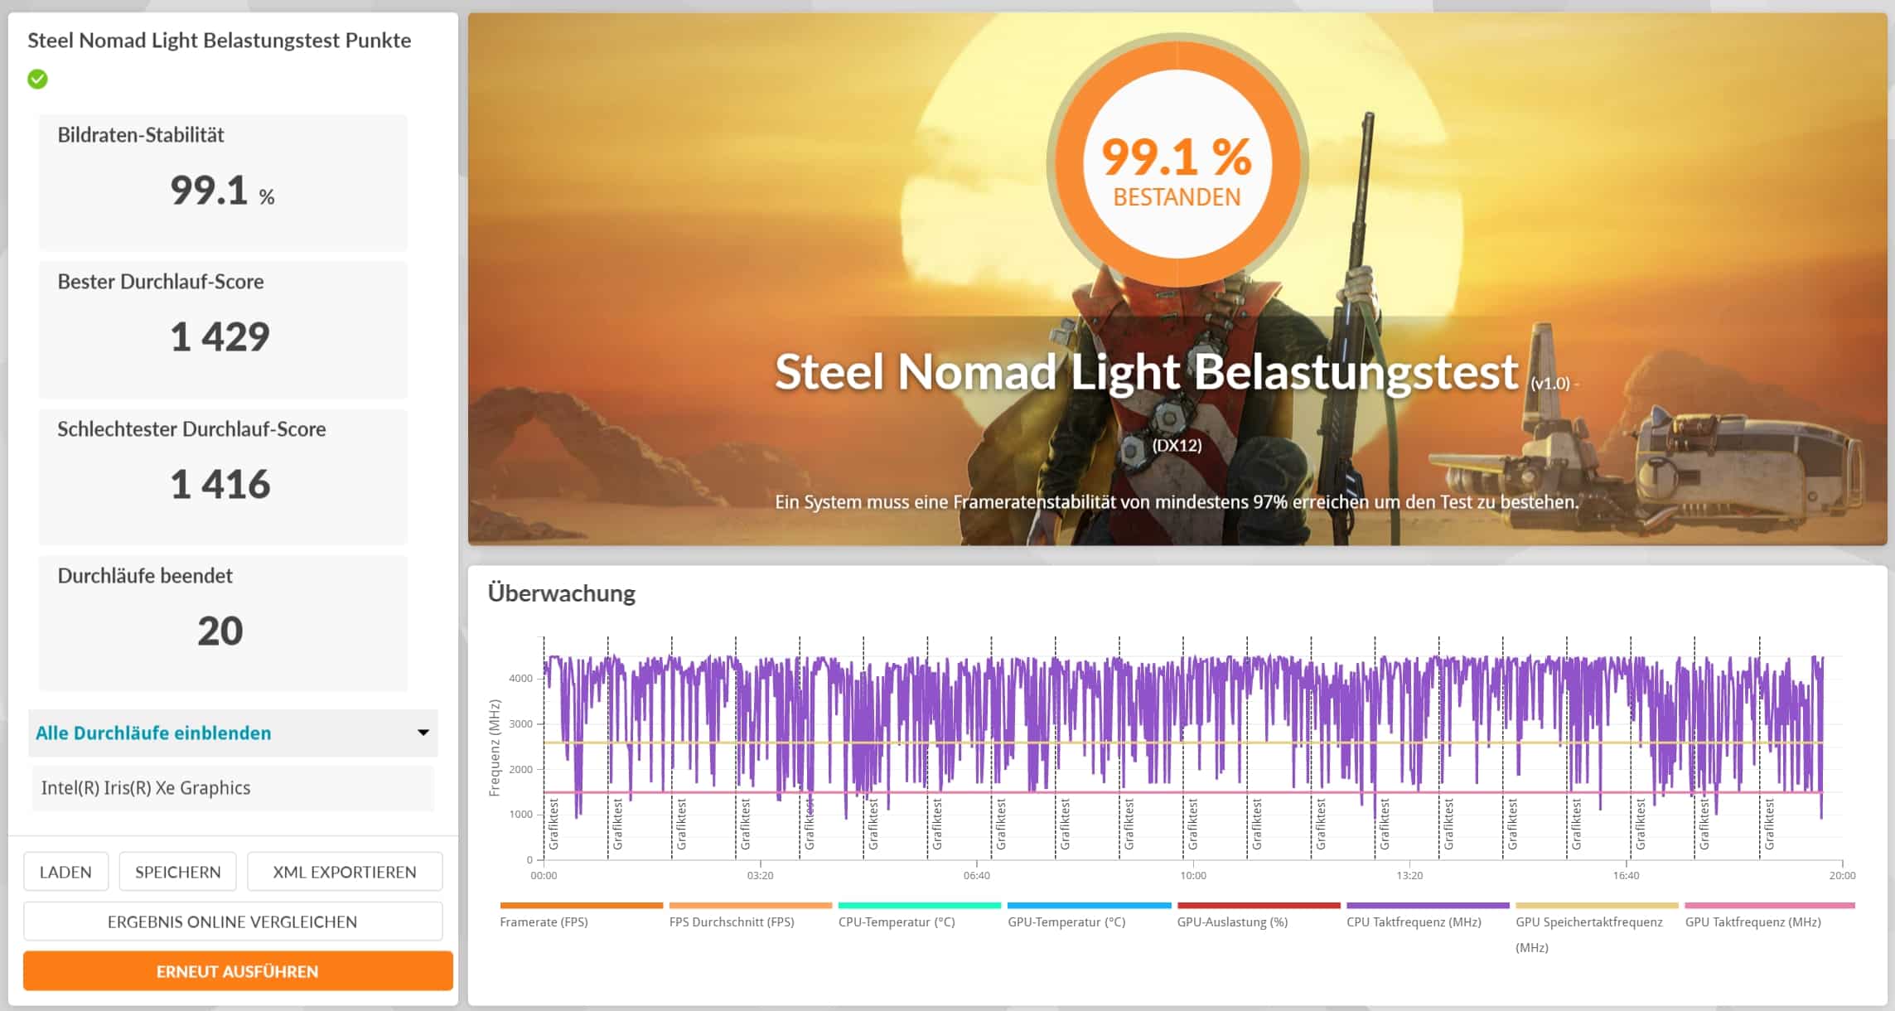Click the 10:00 mark on chart timeline
Viewport: 1895px width, 1011px height.
coord(1193,875)
